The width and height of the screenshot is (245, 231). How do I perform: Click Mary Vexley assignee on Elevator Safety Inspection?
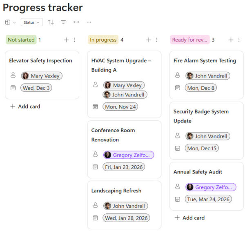42,76
